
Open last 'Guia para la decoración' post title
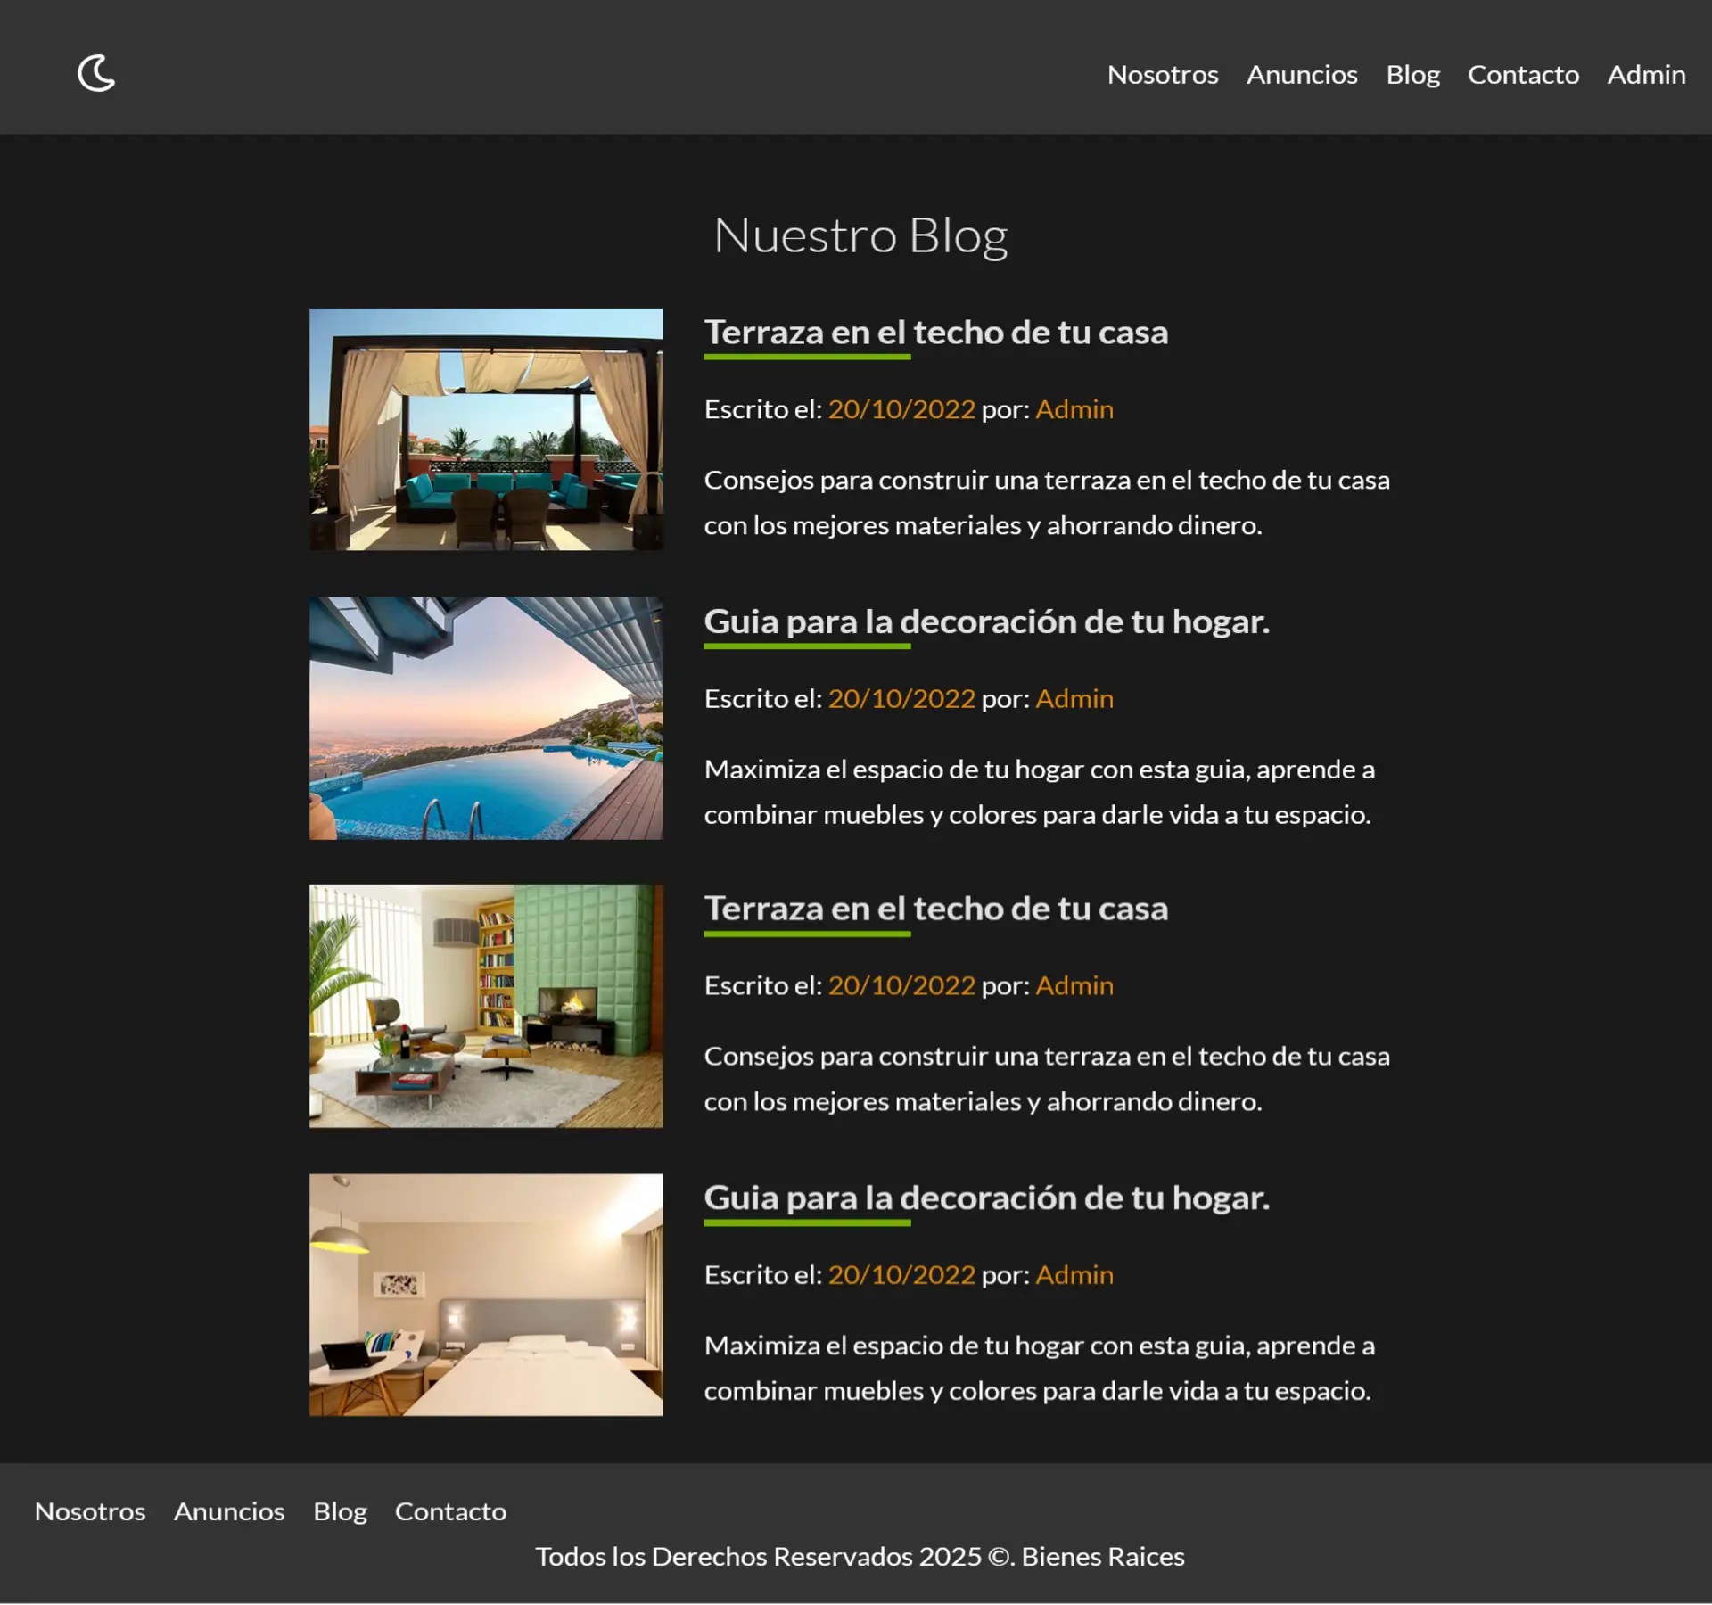pyautogui.click(x=986, y=1198)
